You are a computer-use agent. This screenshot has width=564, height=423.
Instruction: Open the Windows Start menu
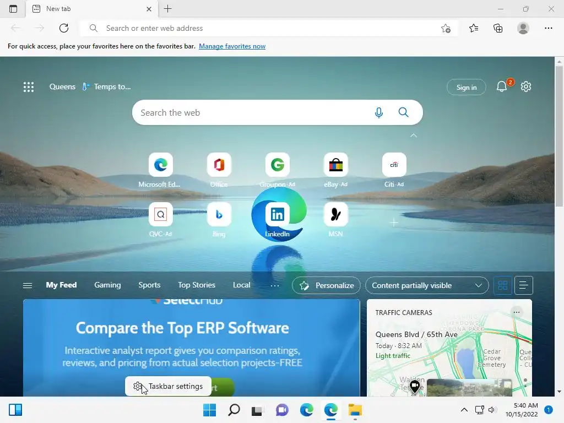[209, 410]
